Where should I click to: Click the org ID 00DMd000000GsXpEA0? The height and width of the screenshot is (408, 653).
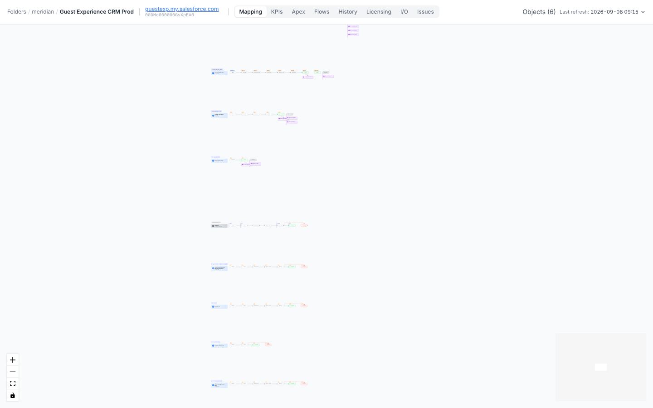click(170, 15)
